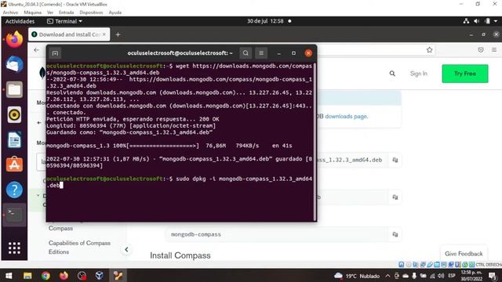Open the Windows weather widget 19°C Nublado

click(x=357, y=276)
